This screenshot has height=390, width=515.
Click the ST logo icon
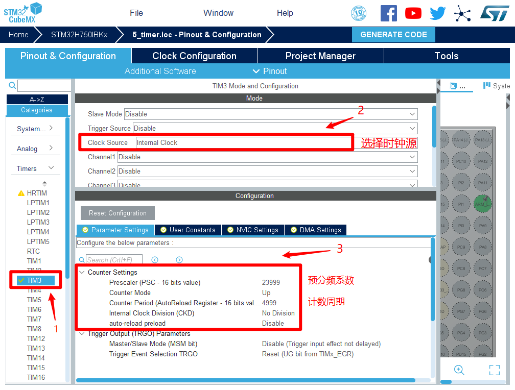point(494,13)
